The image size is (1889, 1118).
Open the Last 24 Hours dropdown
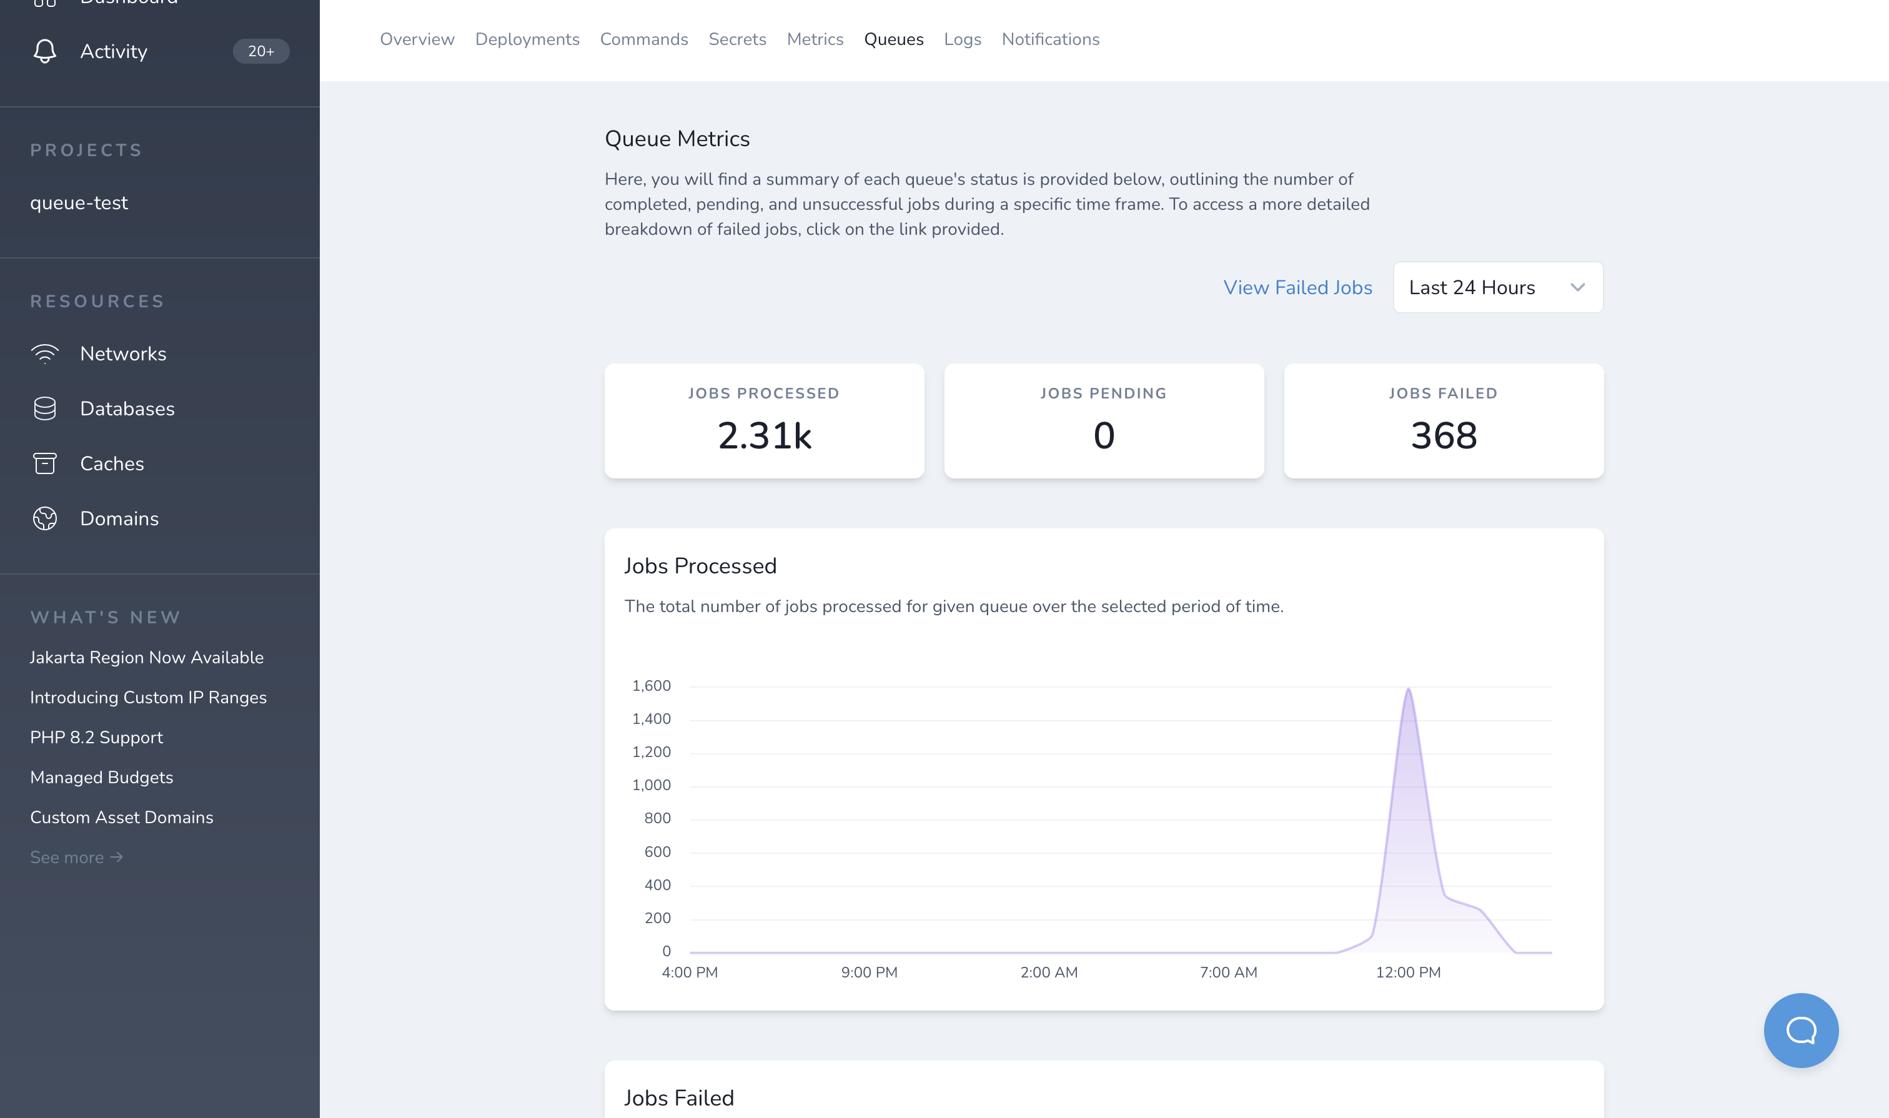(1497, 287)
